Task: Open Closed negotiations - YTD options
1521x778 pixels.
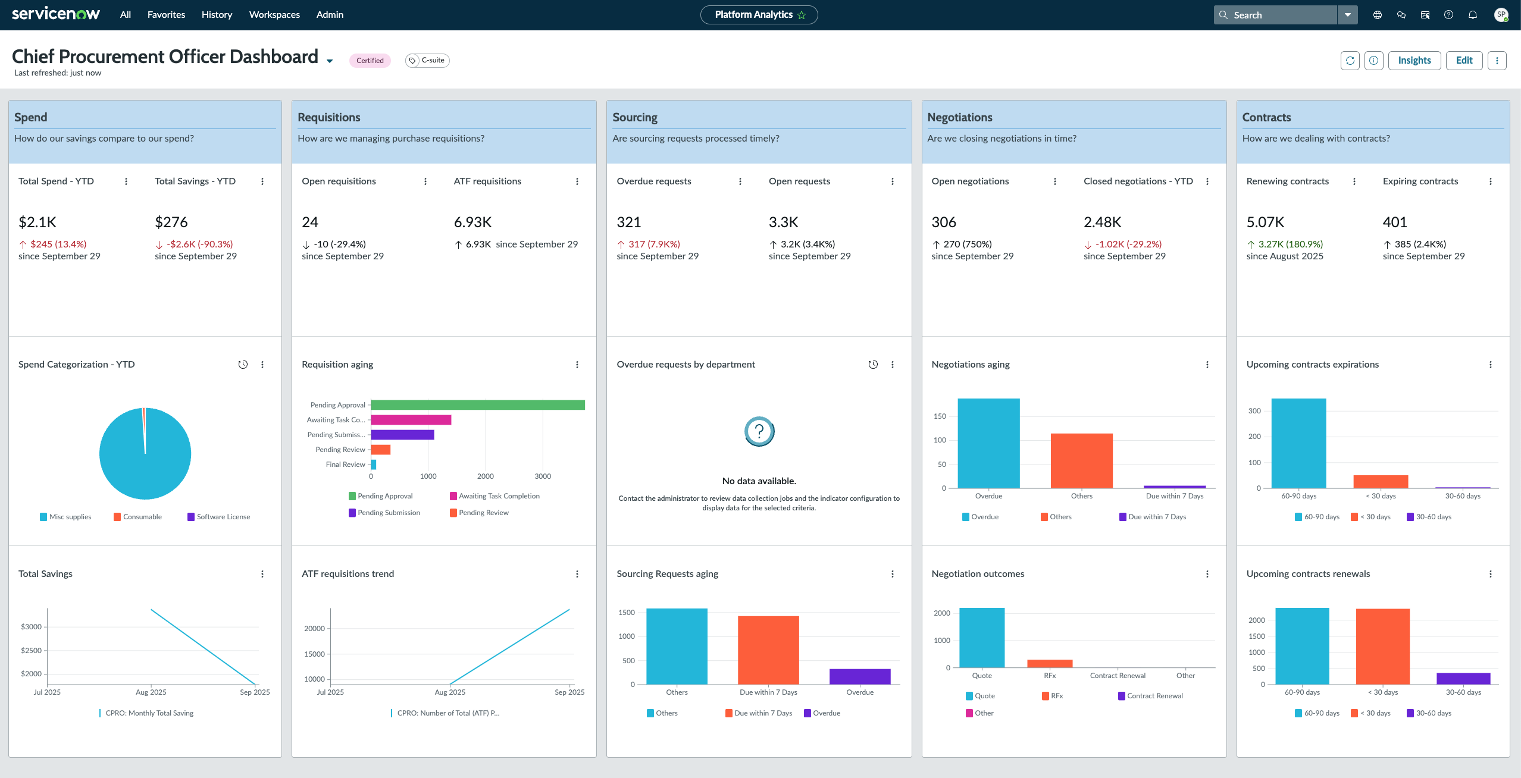Action: 1207,181
